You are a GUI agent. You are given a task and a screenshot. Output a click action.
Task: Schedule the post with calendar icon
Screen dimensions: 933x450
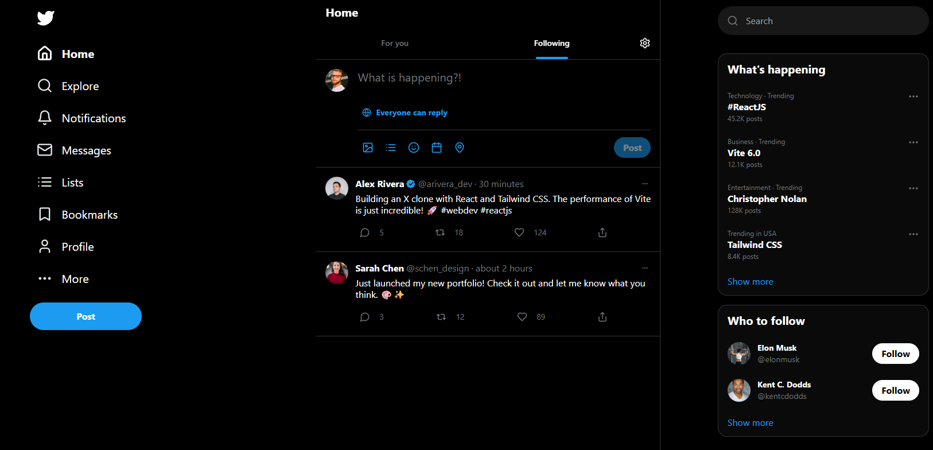coord(437,148)
